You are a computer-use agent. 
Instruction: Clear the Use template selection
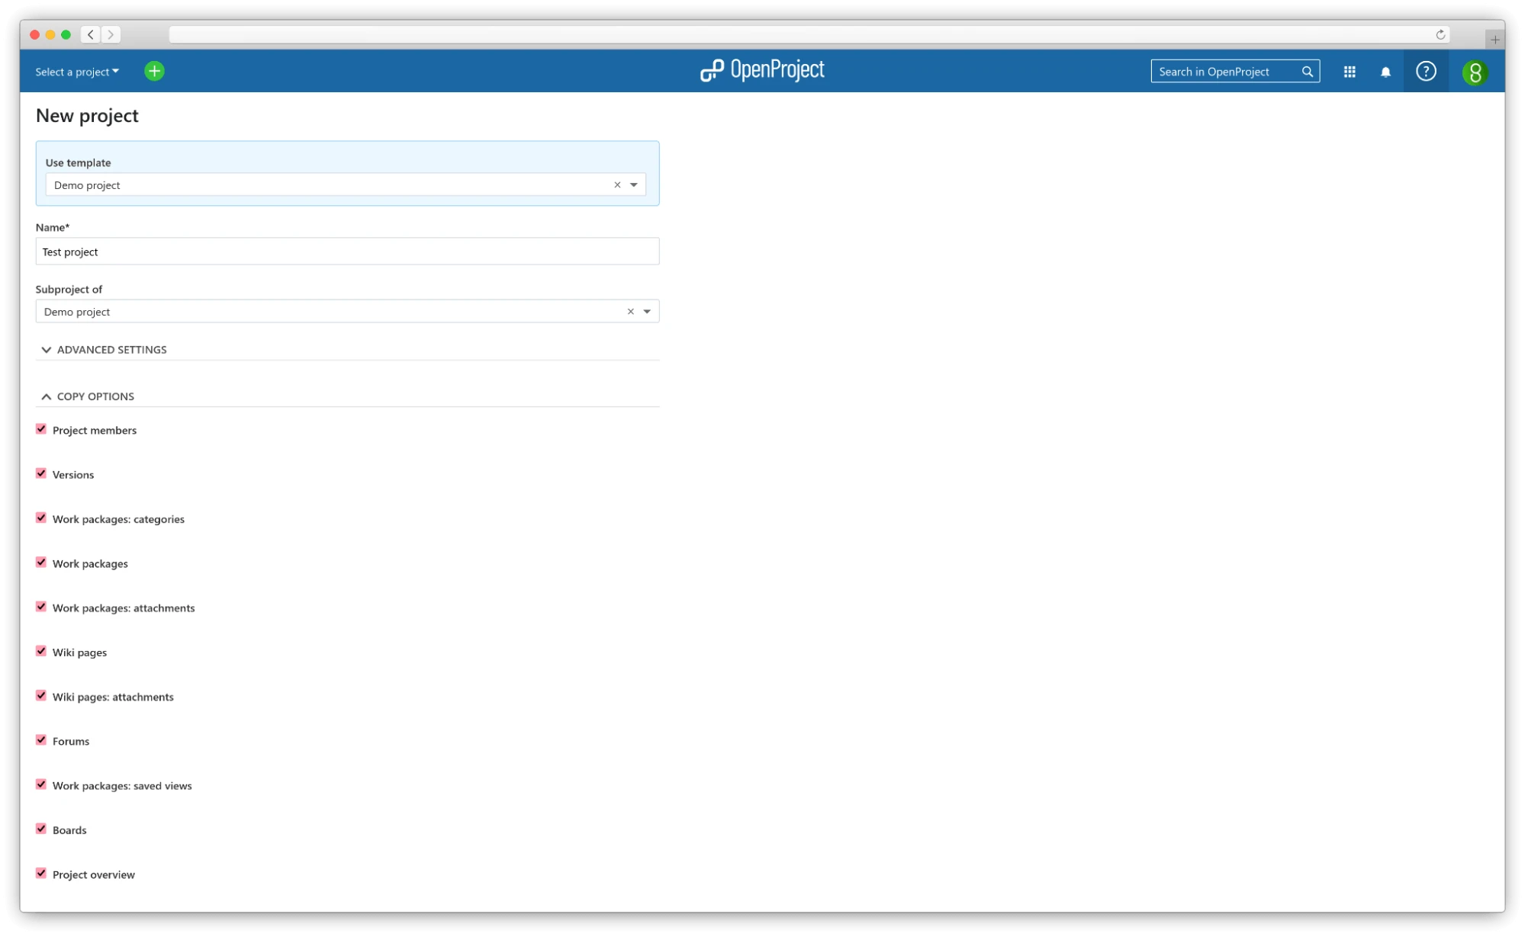tap(617, 184)
